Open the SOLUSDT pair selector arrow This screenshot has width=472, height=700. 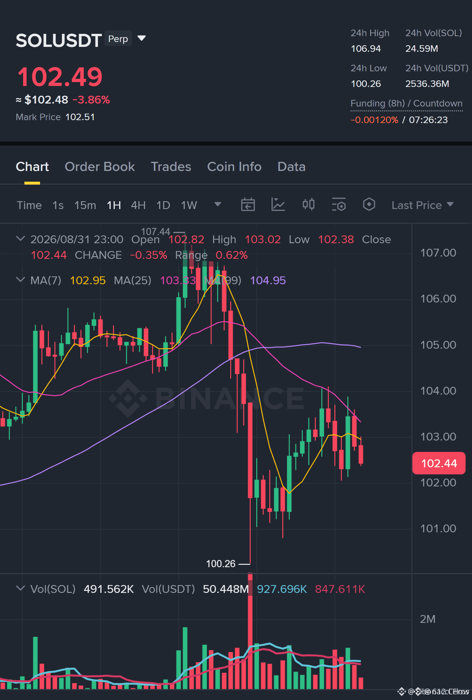142,38
